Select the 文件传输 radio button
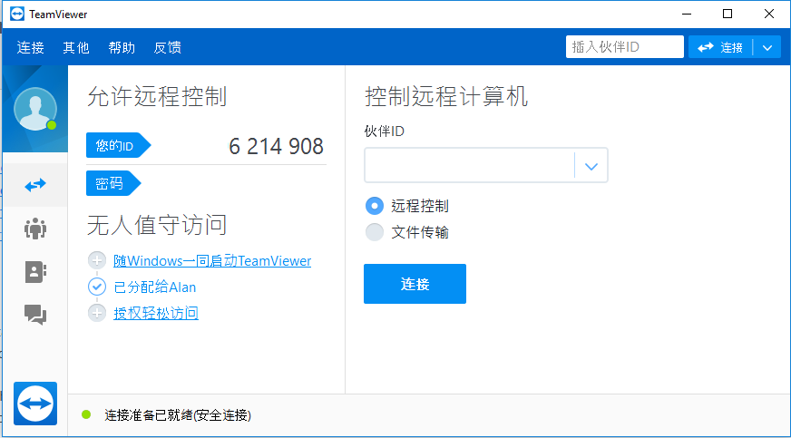This screenshot has width=791, height=438. coord(374,232)
